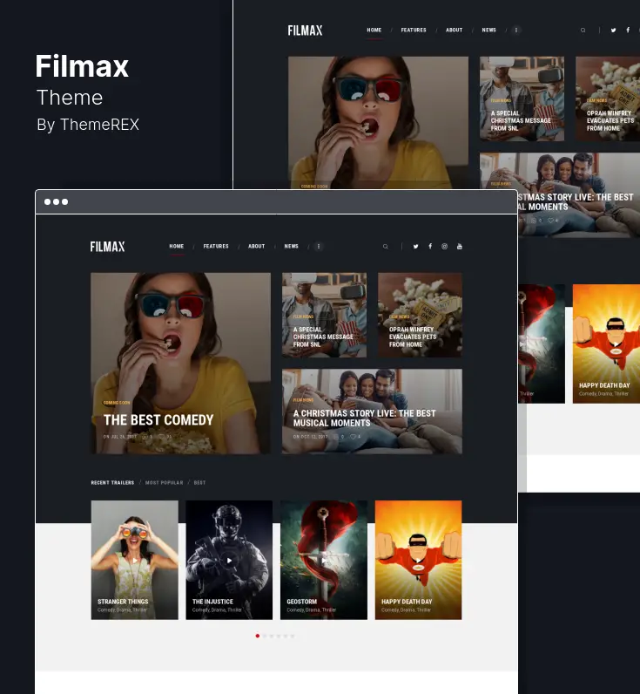Open three-dot more menu in back window nav
This screenshot has width=640, height=694.
click(x=515, y=31)
